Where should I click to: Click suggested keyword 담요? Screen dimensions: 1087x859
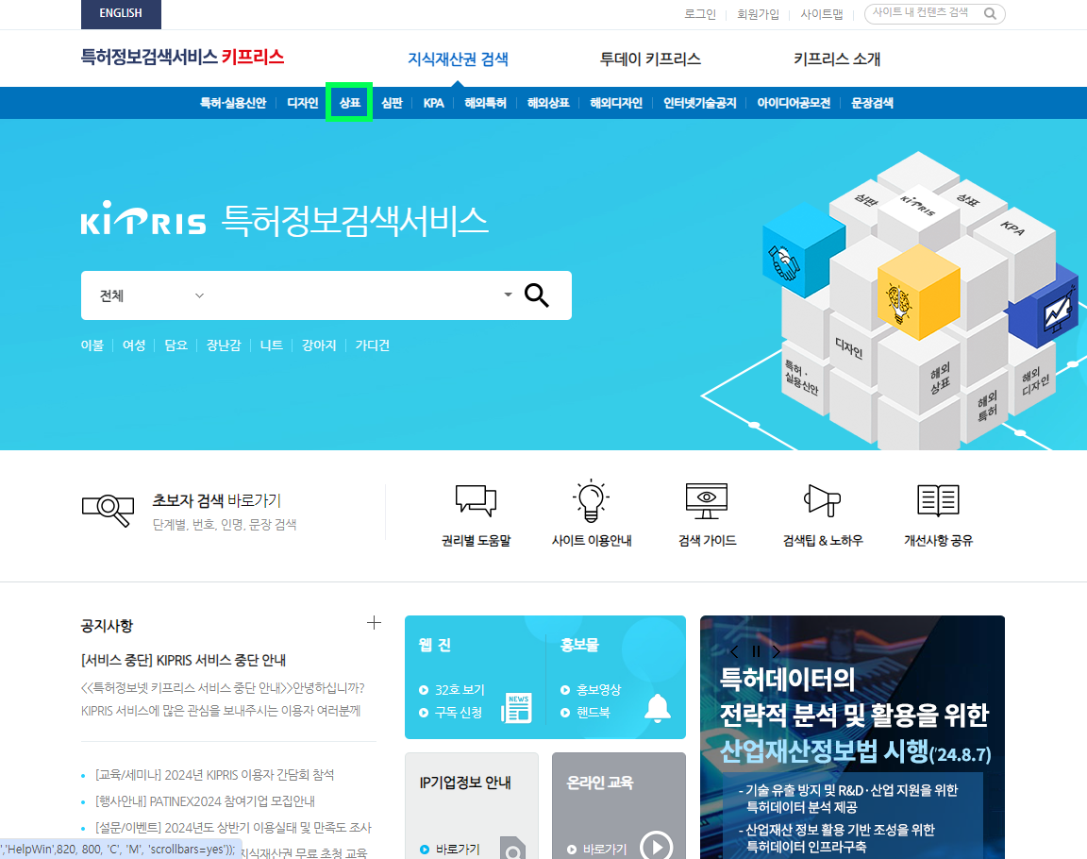(176, 345)
